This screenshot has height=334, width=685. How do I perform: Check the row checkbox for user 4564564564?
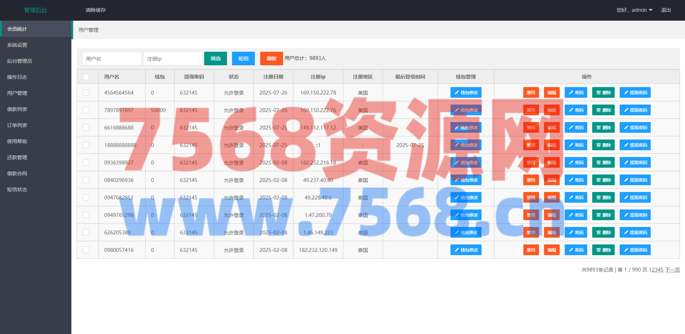pos(86,93)
